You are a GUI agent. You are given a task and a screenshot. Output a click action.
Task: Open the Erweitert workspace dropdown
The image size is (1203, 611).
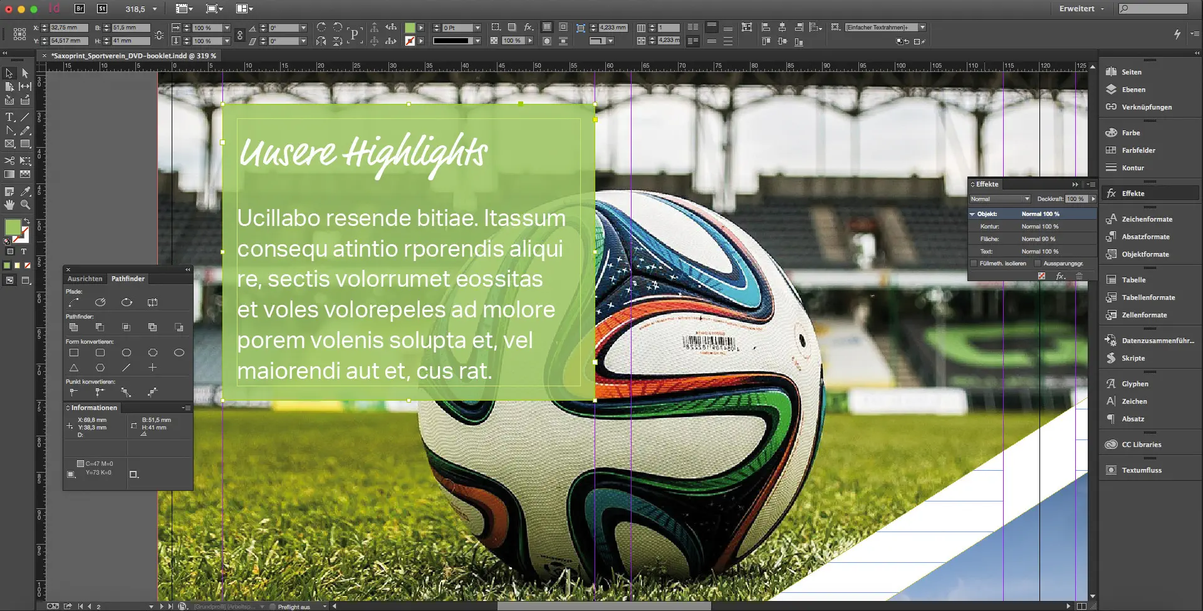coord(1081,9)
